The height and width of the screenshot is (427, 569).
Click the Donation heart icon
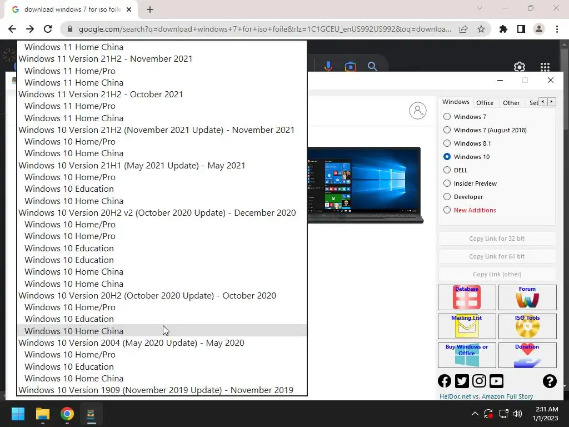(527, 355)
